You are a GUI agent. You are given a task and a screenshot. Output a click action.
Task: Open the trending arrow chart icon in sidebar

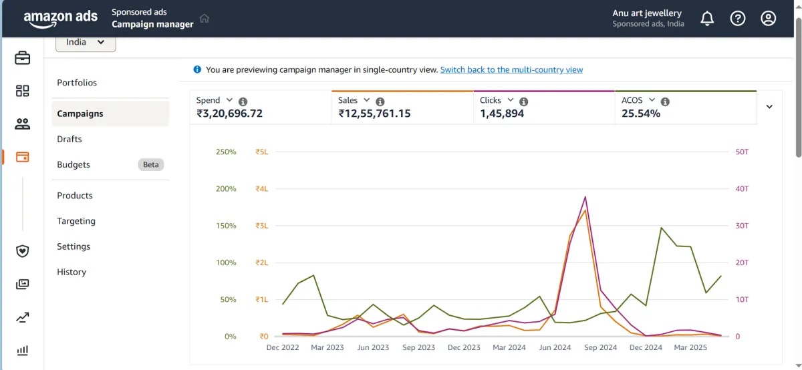pyautogui.click(x=23, y=317)
